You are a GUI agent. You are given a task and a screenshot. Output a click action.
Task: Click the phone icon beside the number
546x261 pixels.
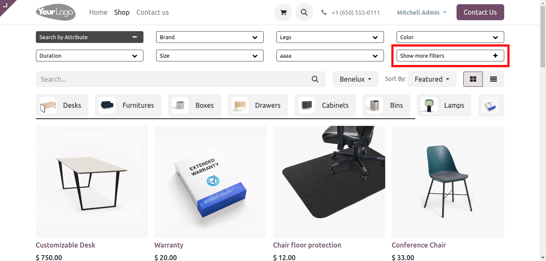tap(324, 13)
